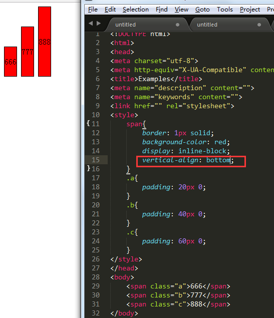This screenshot has height=318, width=274.
Task: Click the closing body tag line
Action: pyautogui.click(x=124, y=313)
